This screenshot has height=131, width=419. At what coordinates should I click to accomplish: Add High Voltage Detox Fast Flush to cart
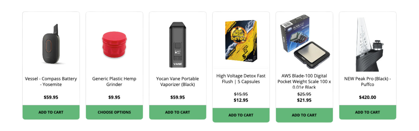(x=241, y=115)
